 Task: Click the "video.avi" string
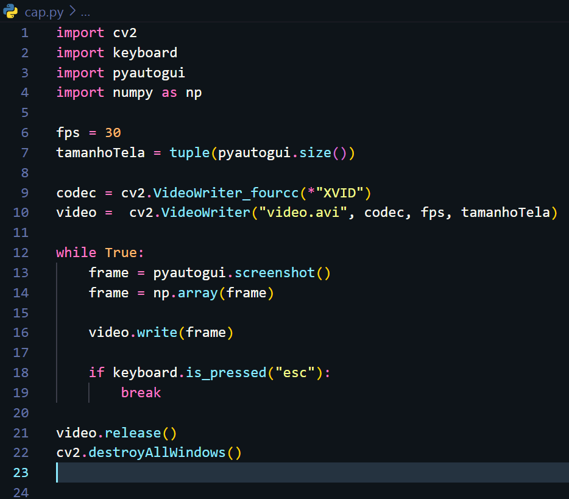[303, 212]
